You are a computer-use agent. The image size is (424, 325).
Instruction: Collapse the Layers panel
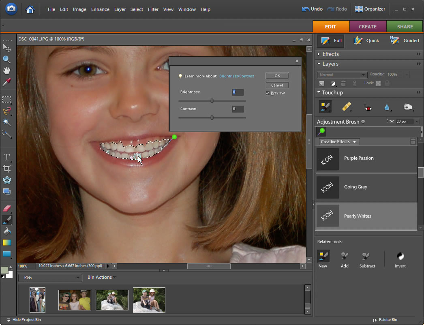319,64
